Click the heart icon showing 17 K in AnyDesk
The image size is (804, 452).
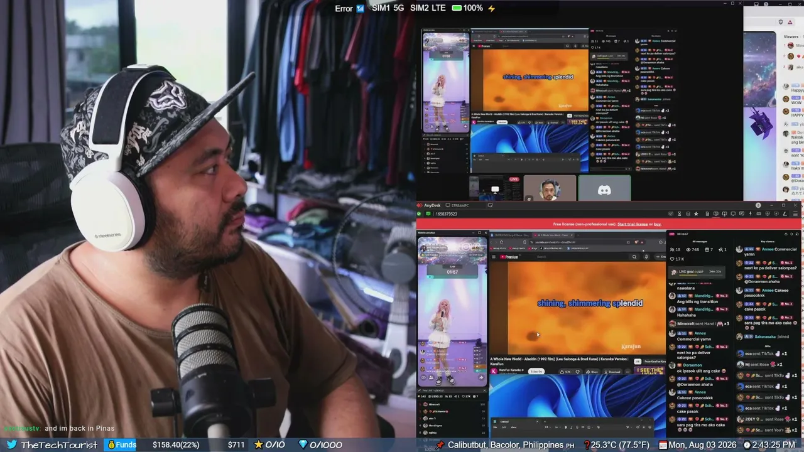673,259
